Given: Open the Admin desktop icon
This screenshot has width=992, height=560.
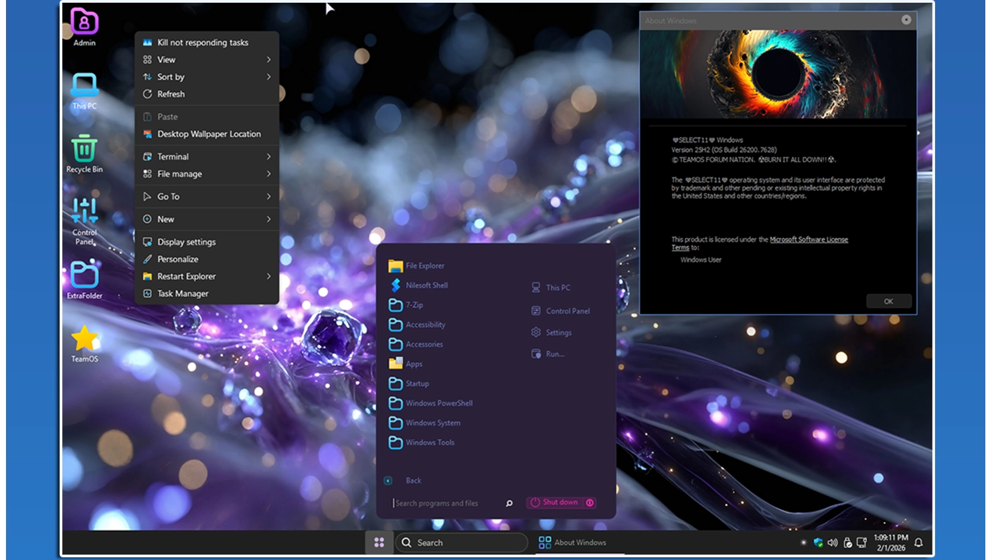Looking at the screenshot, I should 84,24.
